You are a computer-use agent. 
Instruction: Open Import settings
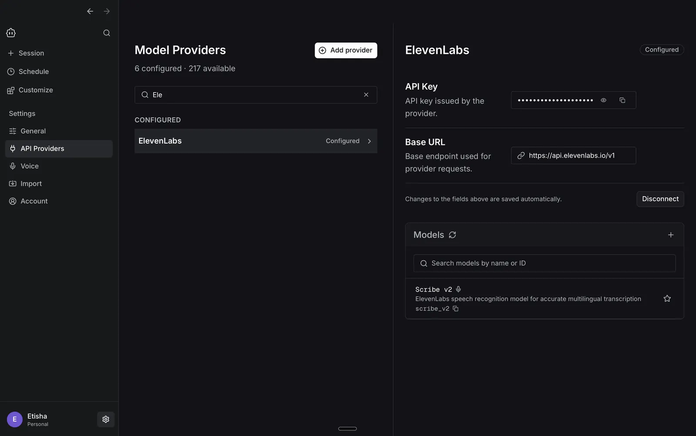[59, 184]
